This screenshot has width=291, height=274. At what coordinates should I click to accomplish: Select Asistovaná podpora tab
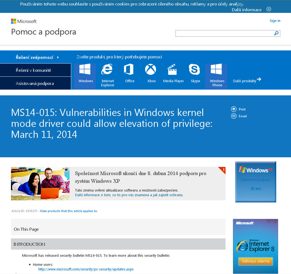click(35, 83)
